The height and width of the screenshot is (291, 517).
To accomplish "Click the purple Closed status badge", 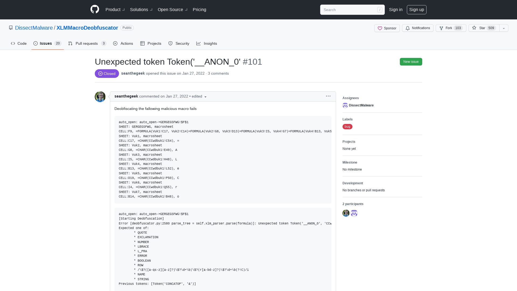I will tap(107, 74).
